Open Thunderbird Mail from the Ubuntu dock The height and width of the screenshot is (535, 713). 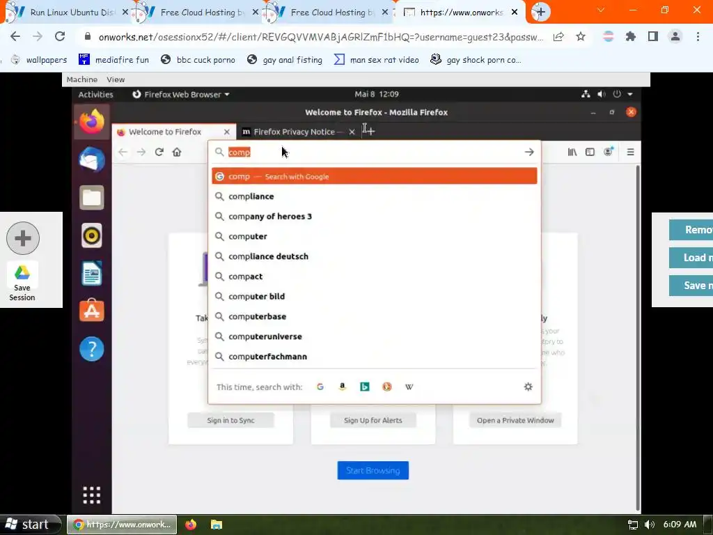(91, 160)
